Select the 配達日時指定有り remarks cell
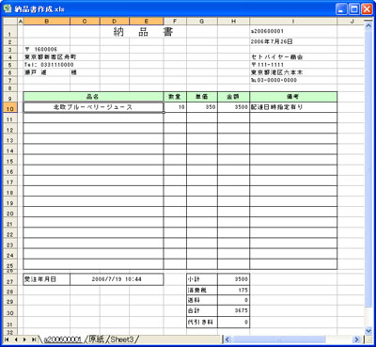The height and width of the screenshot is (347, 376). pyautogui.click(x=293, y=107)
